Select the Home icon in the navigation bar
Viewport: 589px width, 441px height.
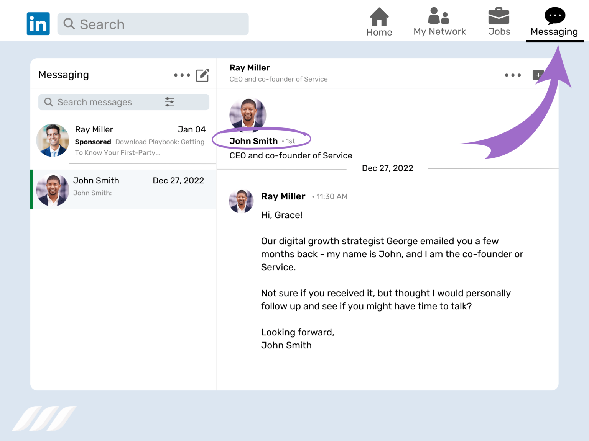379,17
